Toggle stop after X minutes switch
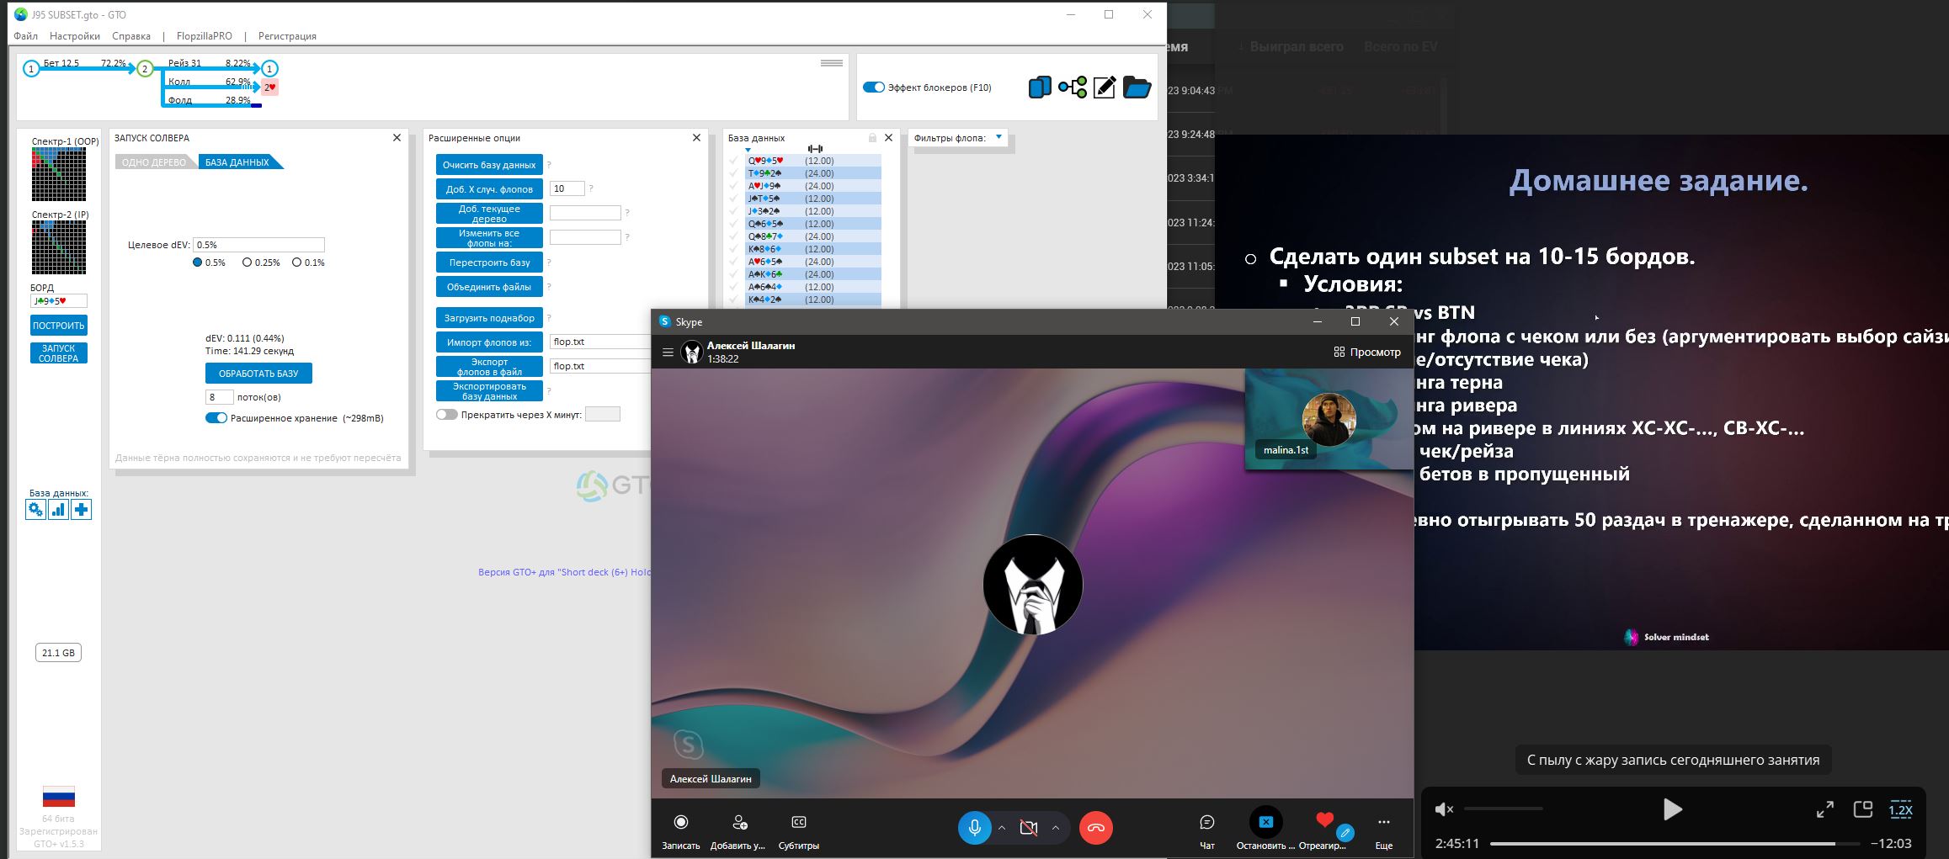The height and width of the screenshot is (859, 1949). tap(447, 415)
